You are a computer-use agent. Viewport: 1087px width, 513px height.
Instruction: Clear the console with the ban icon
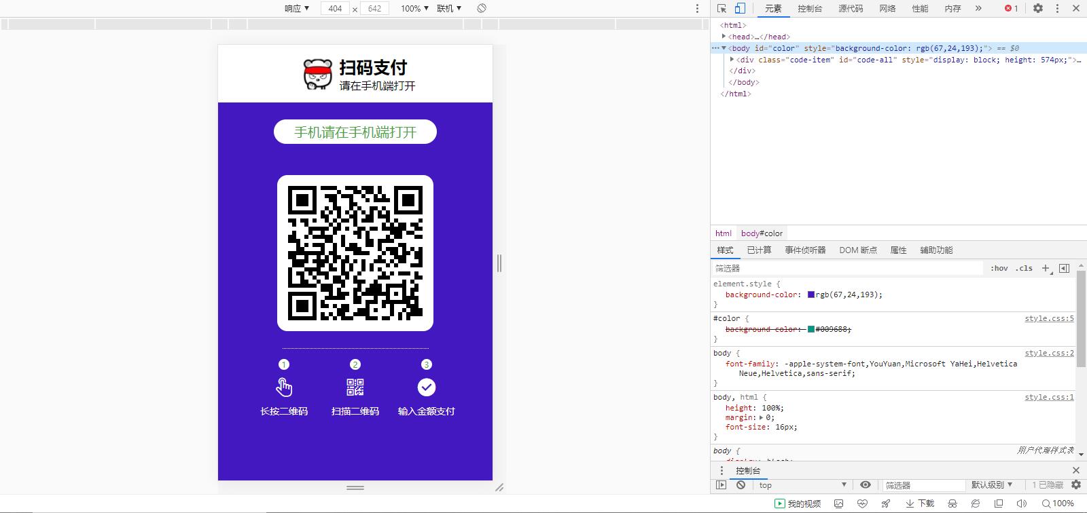click(741, 484)
